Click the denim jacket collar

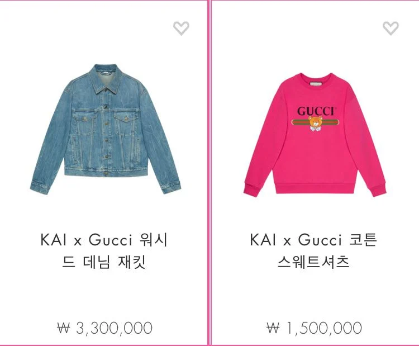pyautogui.click(x=106, y=78)
